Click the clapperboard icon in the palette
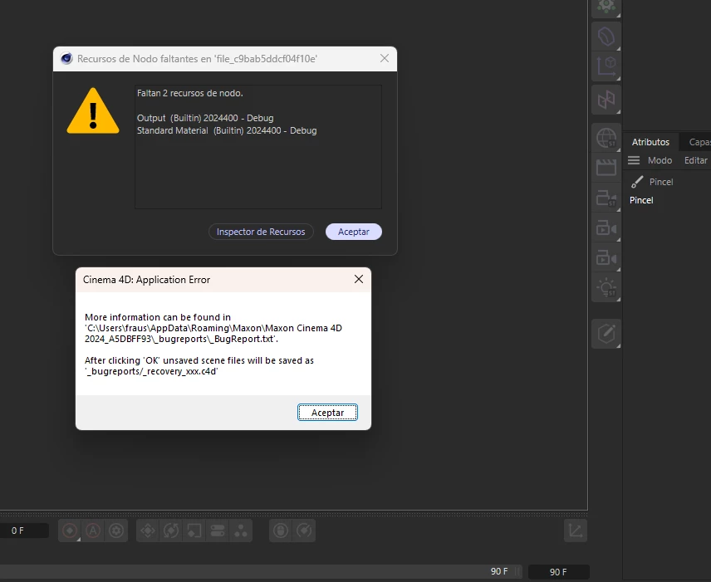The image size is (711, 582). click(606, 167)
